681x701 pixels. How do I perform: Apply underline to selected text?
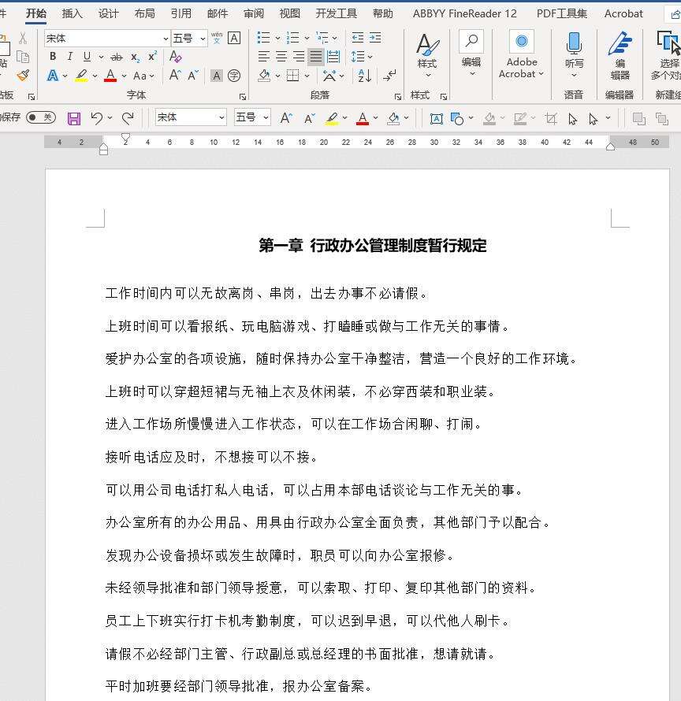[87, 57]
